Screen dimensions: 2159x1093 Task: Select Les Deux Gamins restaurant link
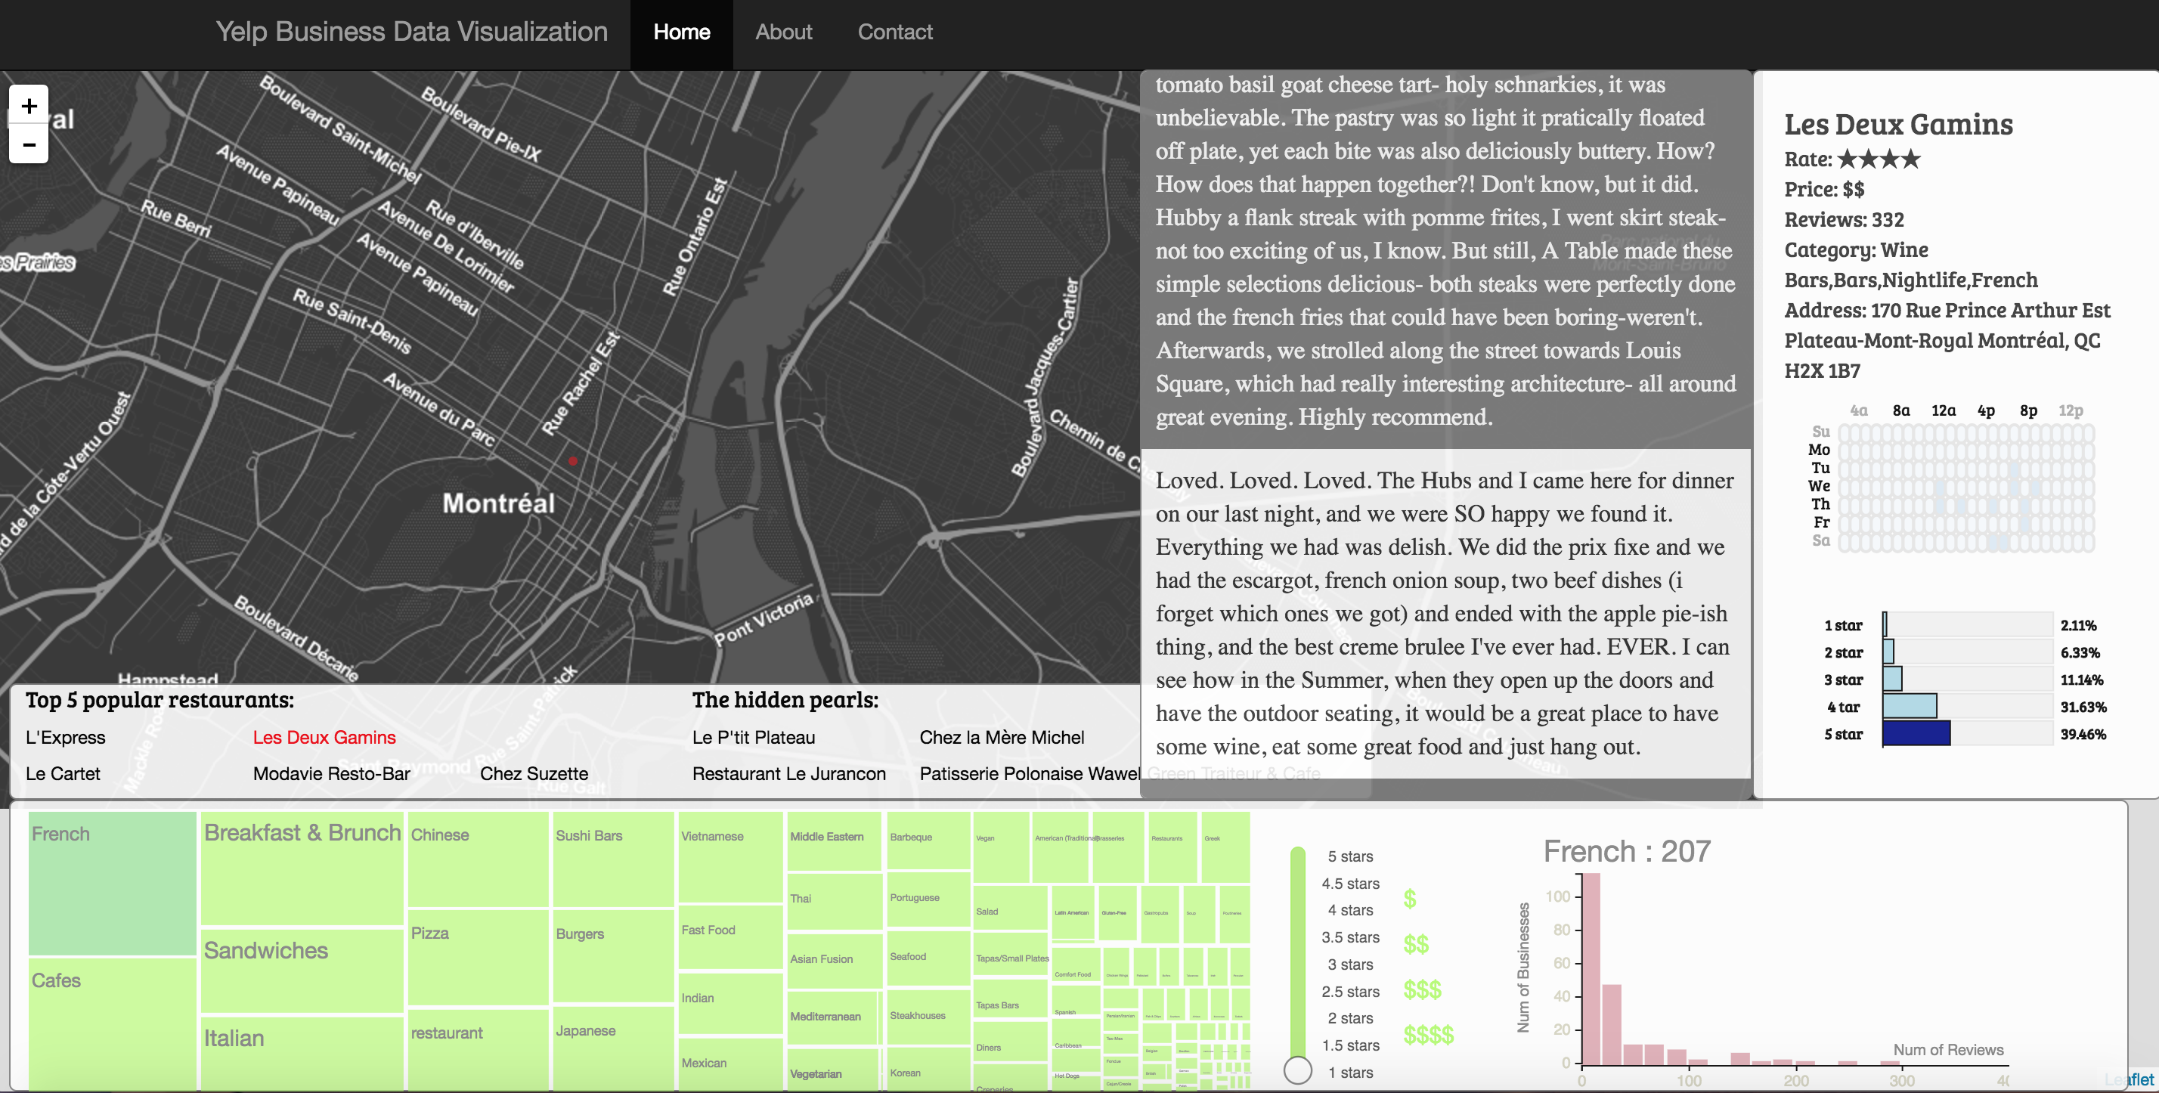point(324,738)
